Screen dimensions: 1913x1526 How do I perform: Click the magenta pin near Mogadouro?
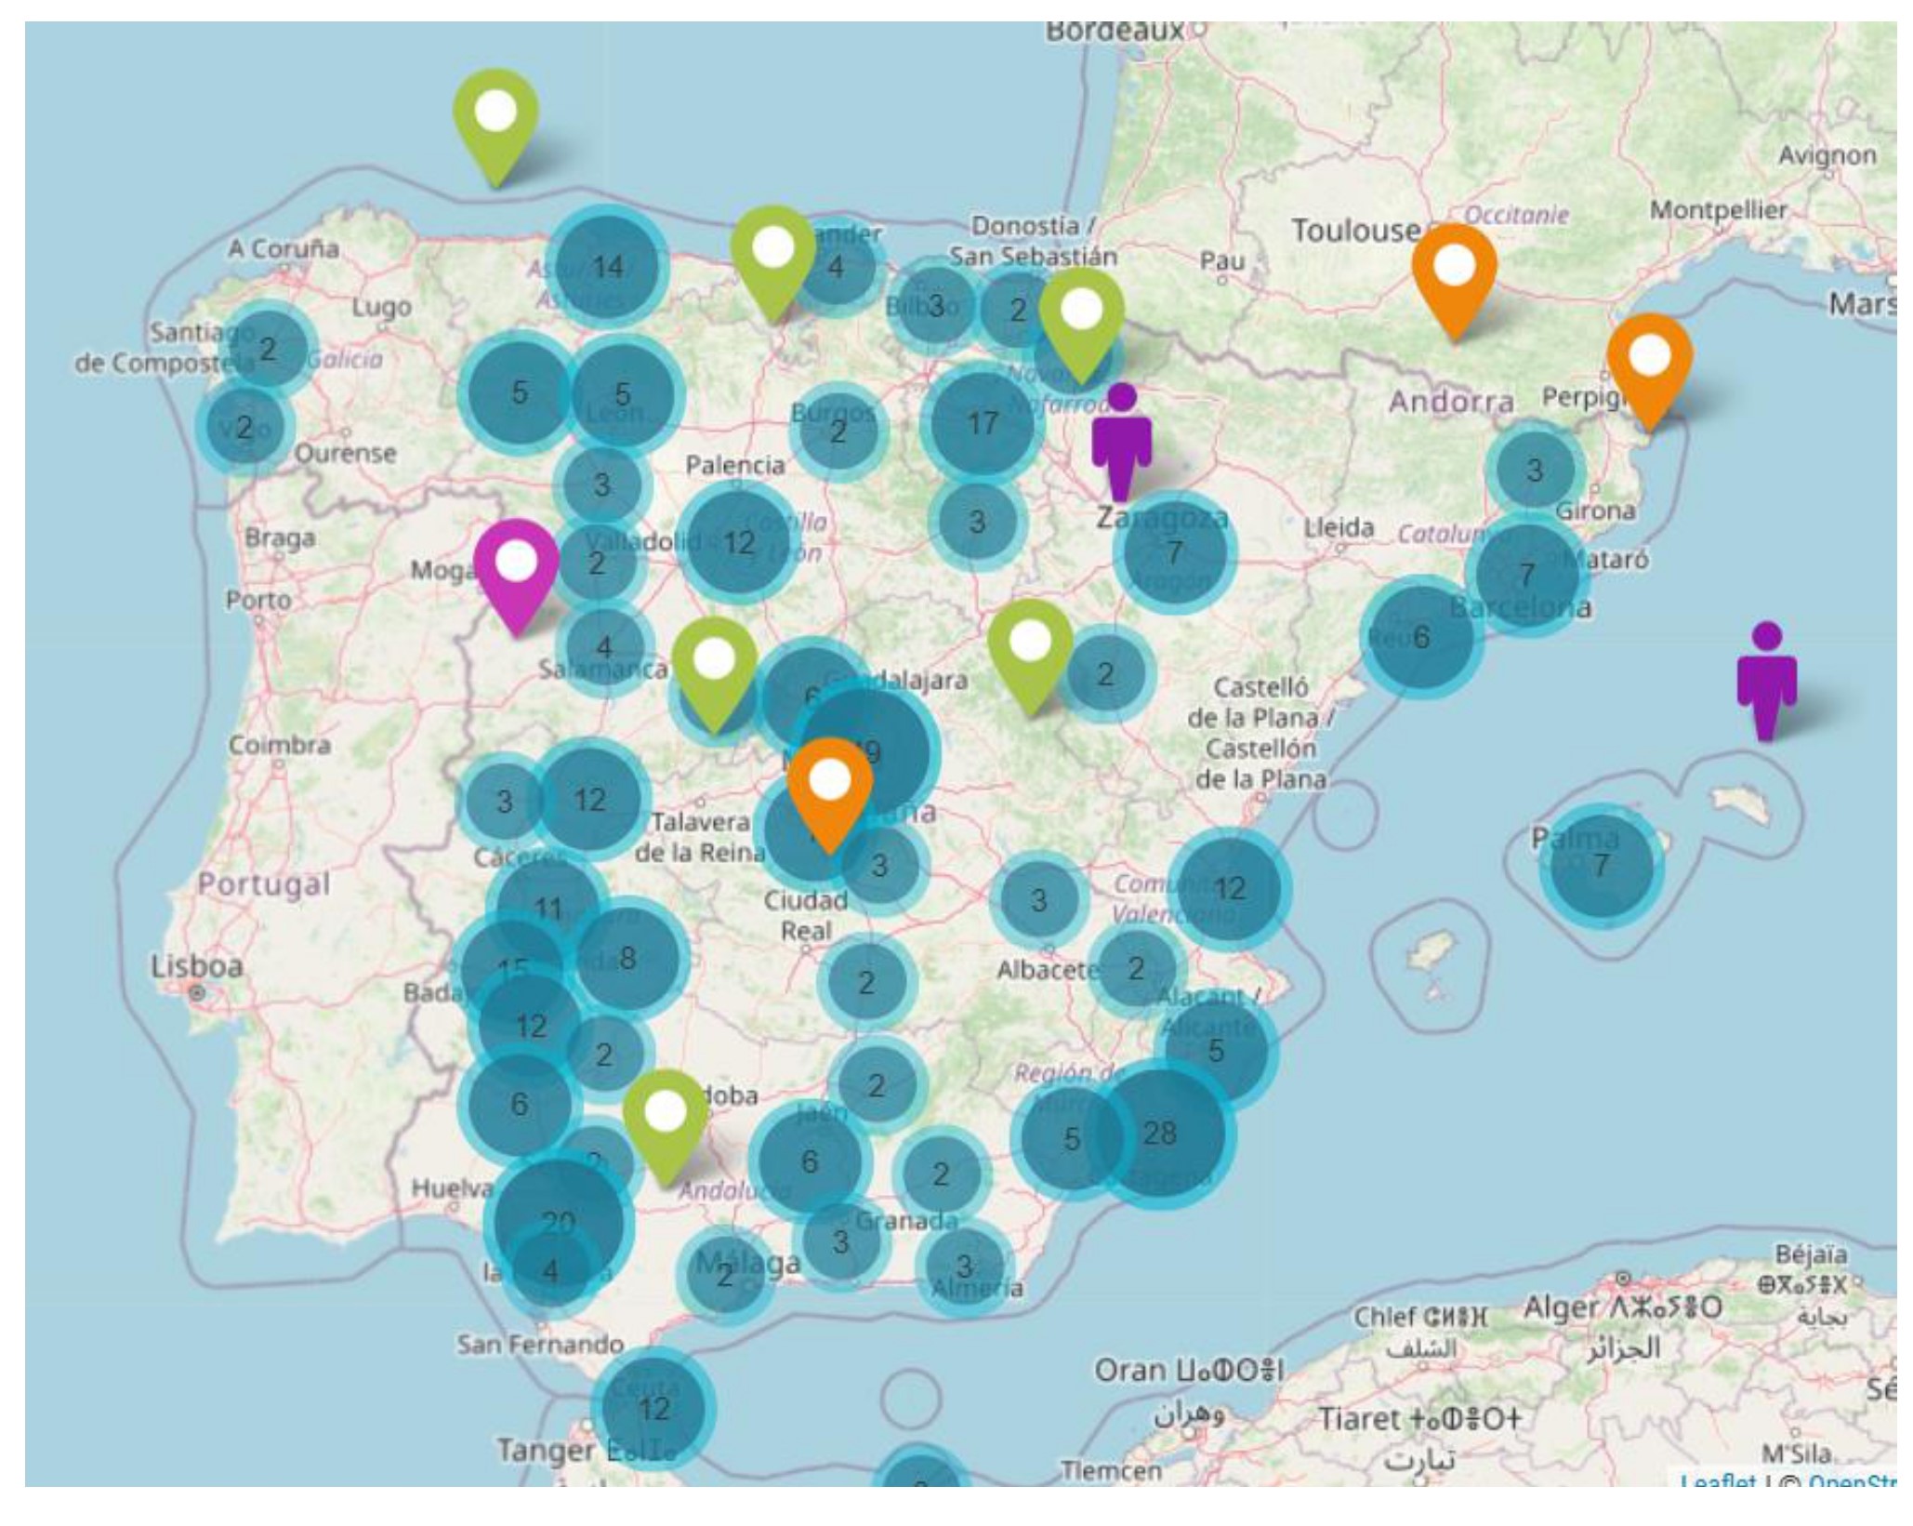click(x=516, y=566)
